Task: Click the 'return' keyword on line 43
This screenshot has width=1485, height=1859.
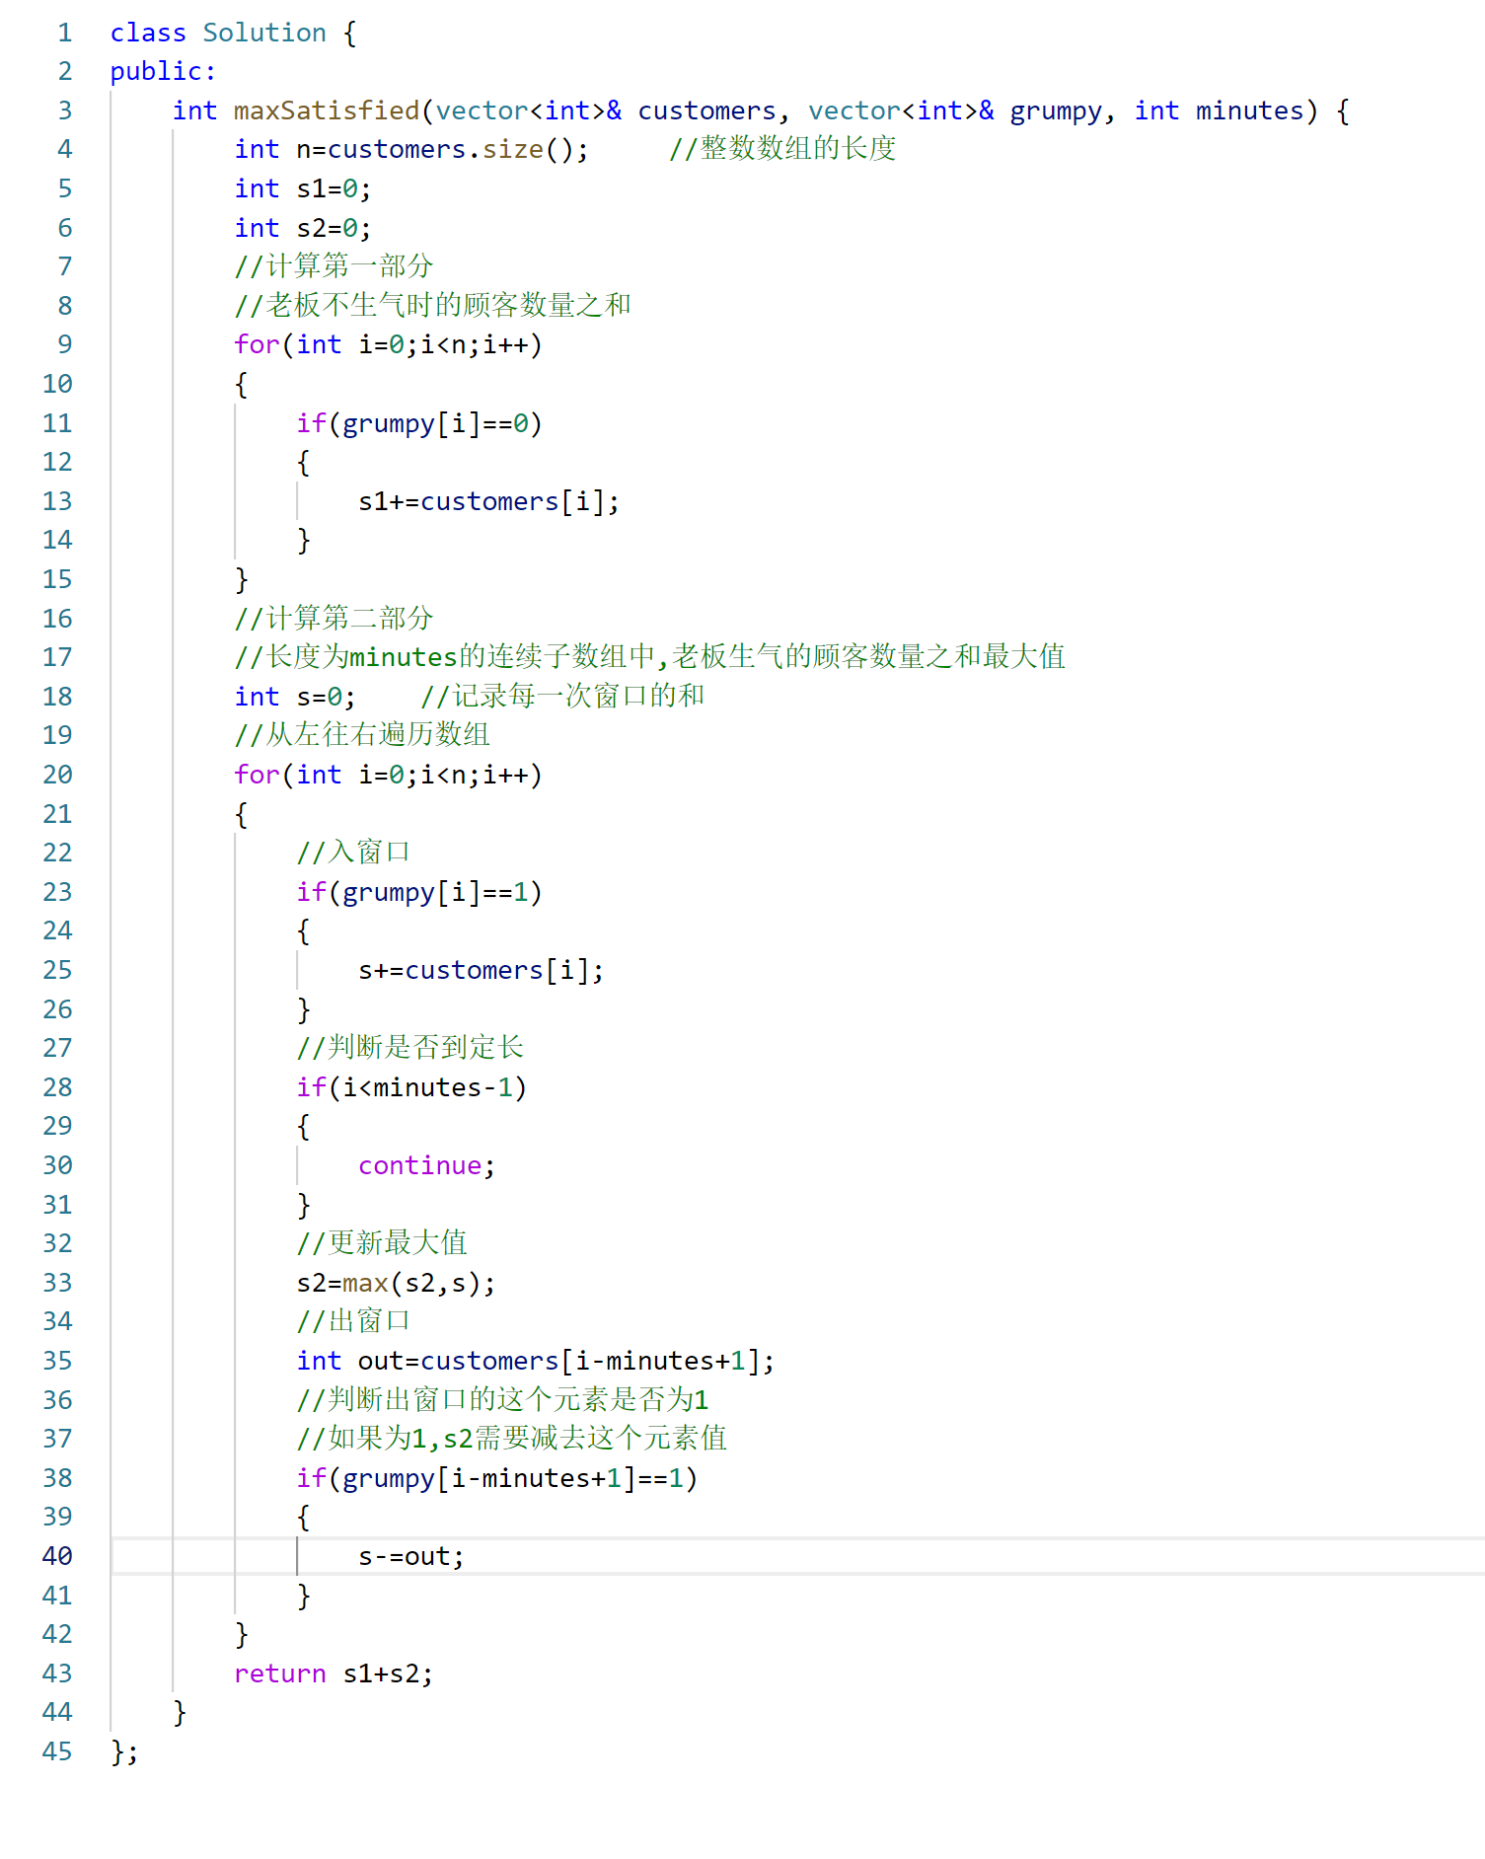Action: tap(279, 1673)
